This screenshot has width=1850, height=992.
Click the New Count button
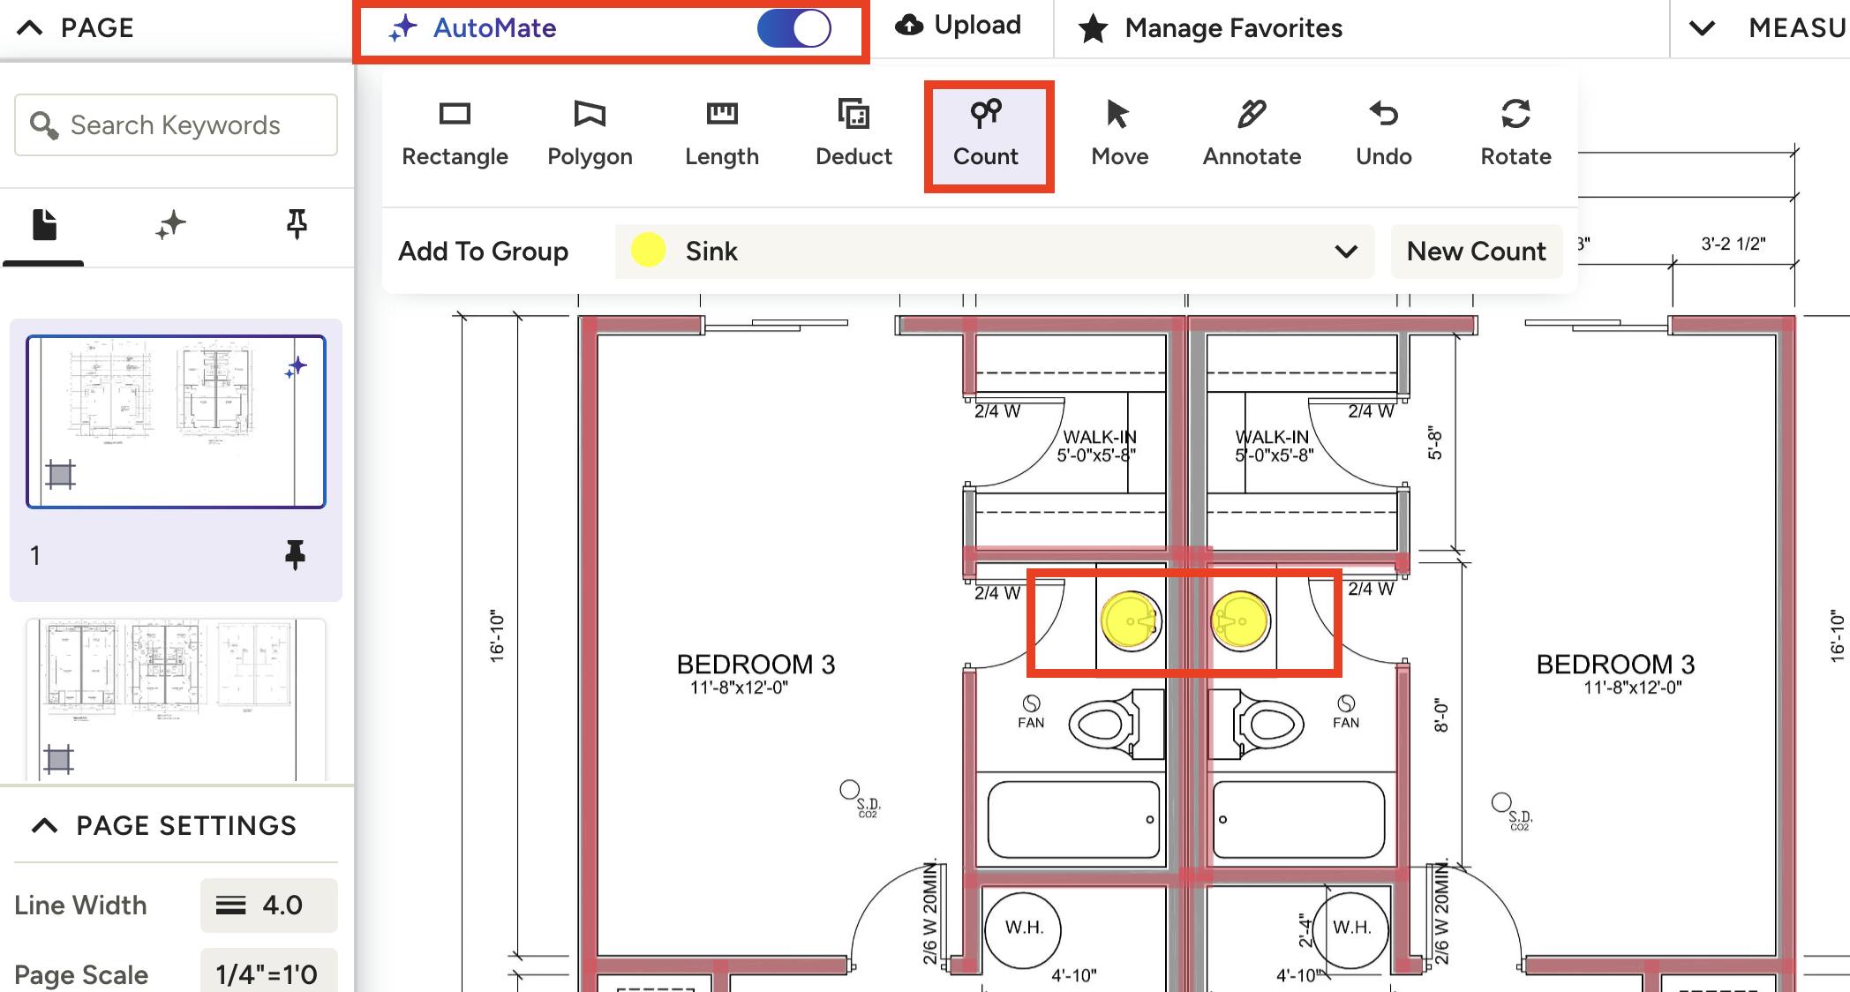(x=1476, y=252)
